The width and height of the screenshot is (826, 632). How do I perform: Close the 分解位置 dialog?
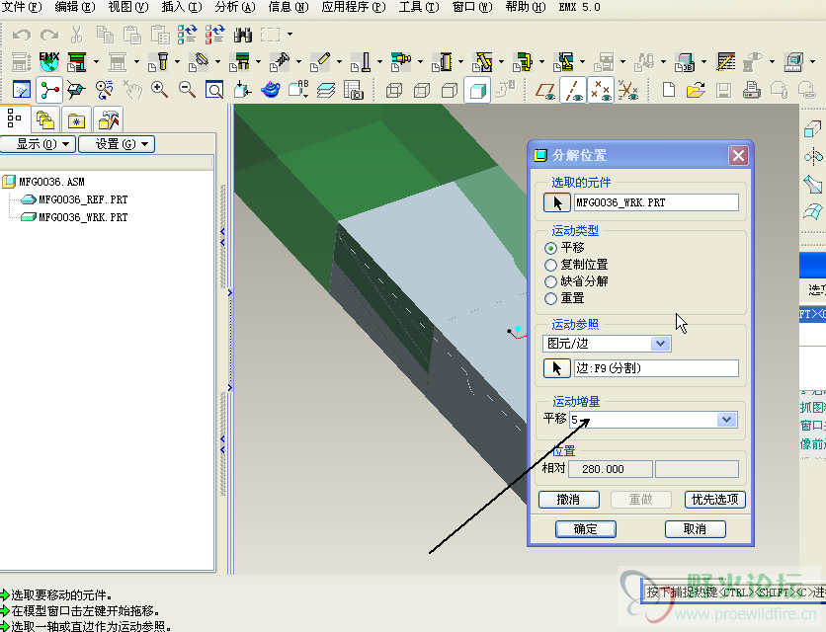pos(738,155)
